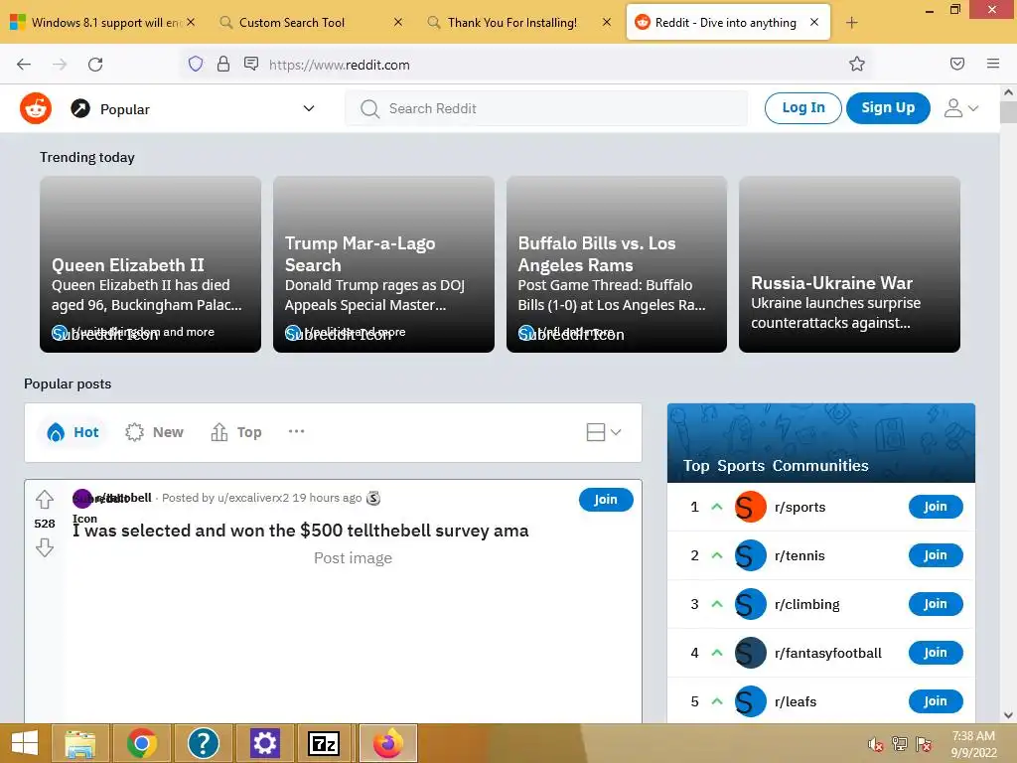Click the reddit.com URL address field
Screen dimensions: 1017x763
(340, 65)
